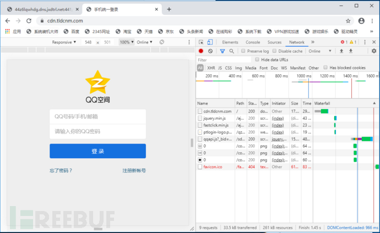
Task: Click the import HAR file upload arrow
Action: (x=341, y=51)
